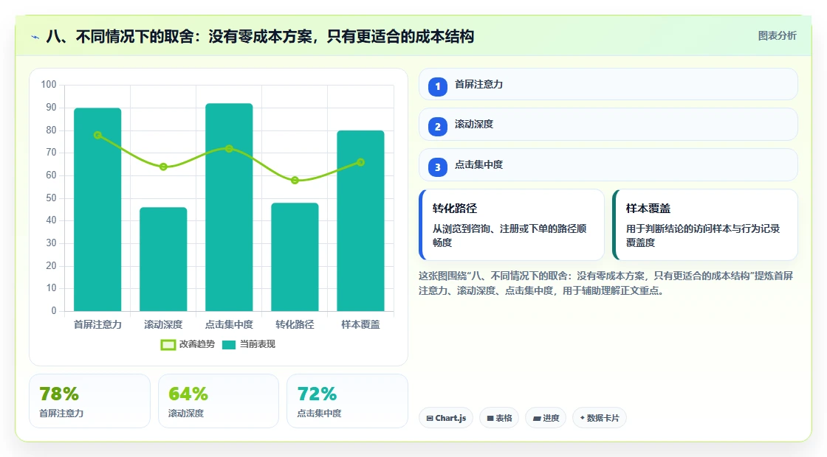This screenshot has width=827, height=457.
Task: Toggle the 改善趋势 legend item
Action: click(x=188, y=344)
